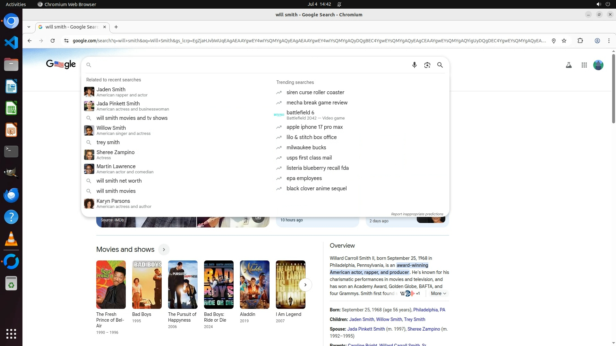Open Google Lens image search
This screenshot has height=346, width=616.
point(427,65)
